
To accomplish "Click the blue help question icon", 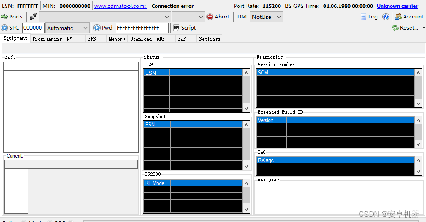I will click(385, 17).
